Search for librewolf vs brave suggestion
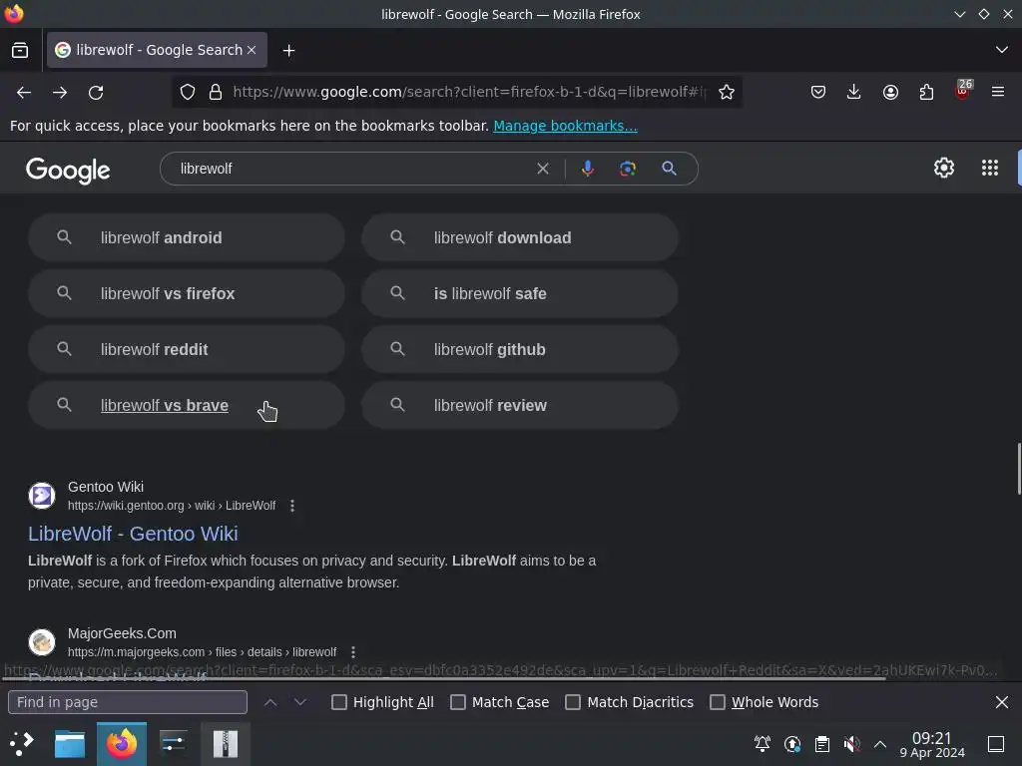 [x=187, y=405]
